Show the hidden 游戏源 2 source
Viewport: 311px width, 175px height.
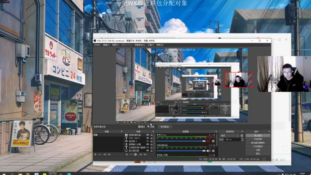click(x=148, y=141)
